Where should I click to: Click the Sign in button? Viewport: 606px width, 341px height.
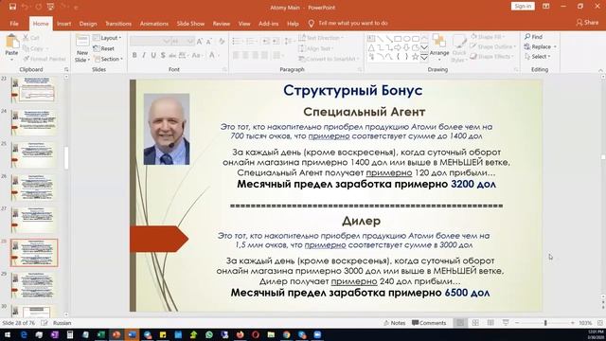523,7
